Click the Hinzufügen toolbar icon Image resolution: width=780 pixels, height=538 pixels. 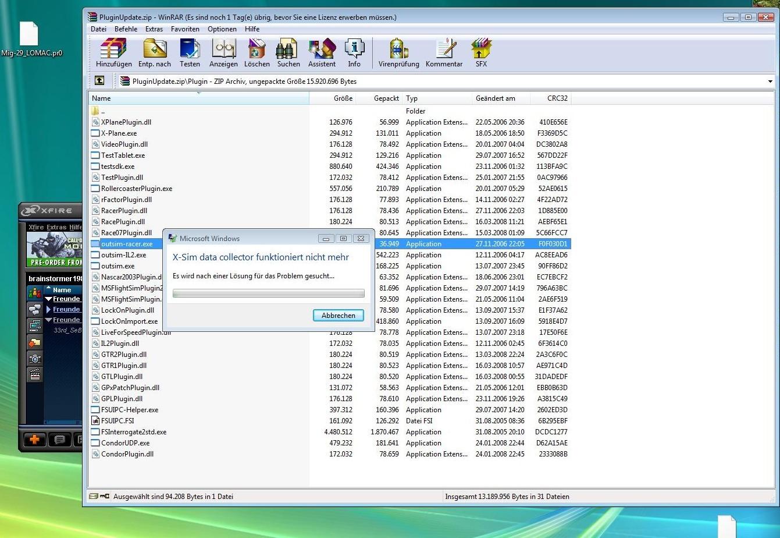coord(113,54)
